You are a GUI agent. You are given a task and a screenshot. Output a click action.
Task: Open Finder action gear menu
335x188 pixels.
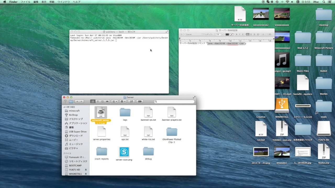tap(123, 101)
